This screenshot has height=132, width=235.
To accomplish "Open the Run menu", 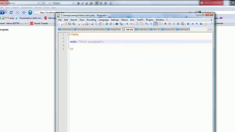I will tap(132, 20).
